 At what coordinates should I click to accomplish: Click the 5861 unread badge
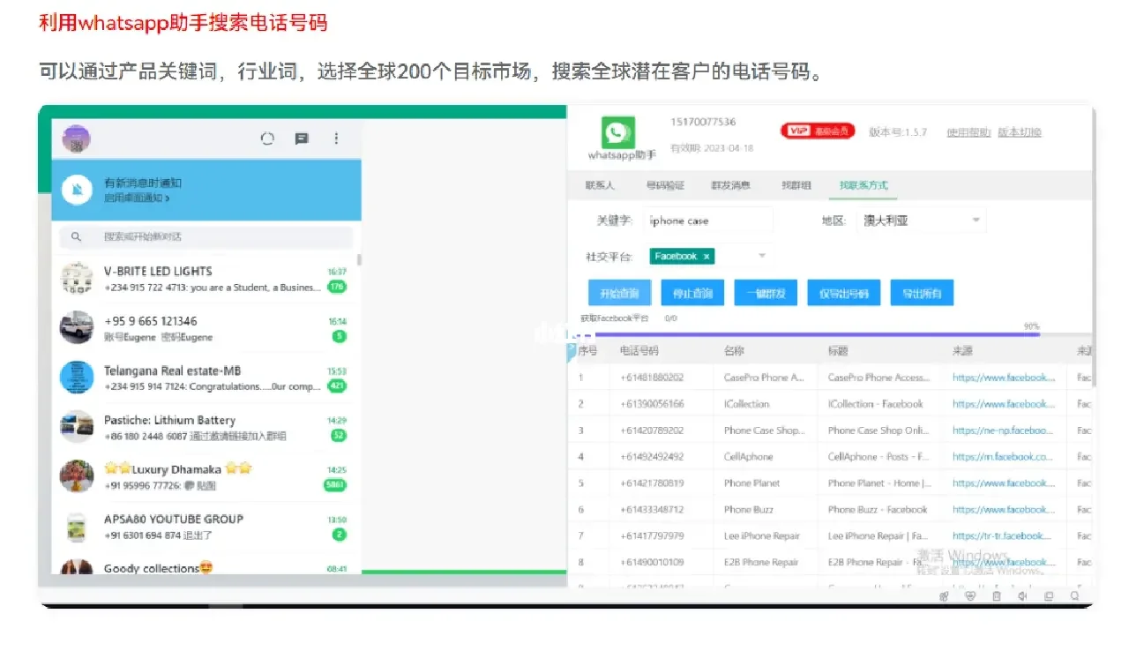(x=335, y=485)
